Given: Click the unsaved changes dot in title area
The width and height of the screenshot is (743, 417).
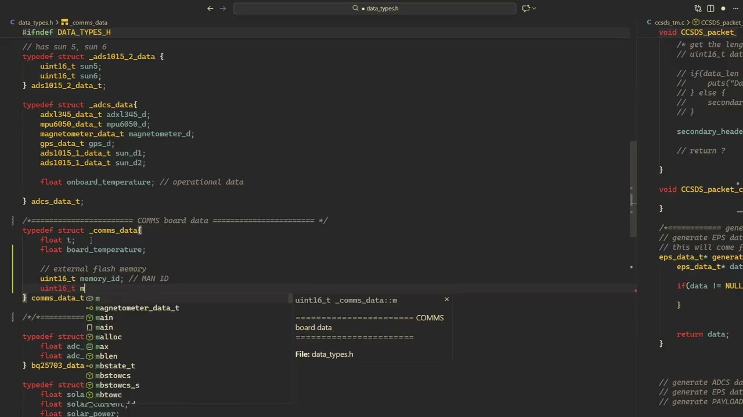Looking at the screenshot, I should point(723,9).
